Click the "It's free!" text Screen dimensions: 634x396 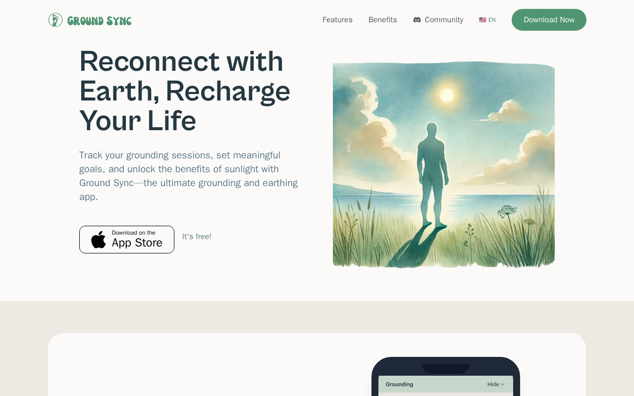click(197, 237)
